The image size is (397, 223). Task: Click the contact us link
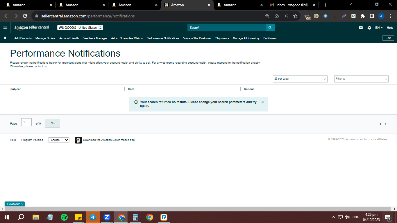pyautogui.click(x=40, y=66)
